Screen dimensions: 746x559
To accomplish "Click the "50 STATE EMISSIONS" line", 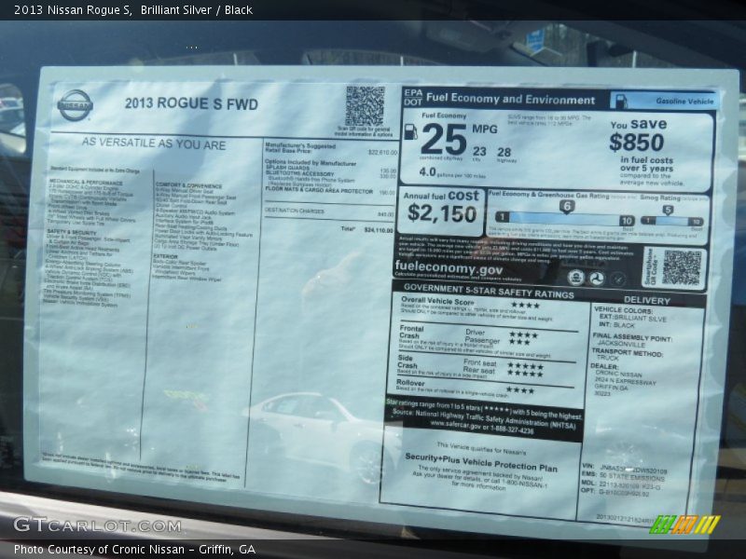I will point(632,477).
